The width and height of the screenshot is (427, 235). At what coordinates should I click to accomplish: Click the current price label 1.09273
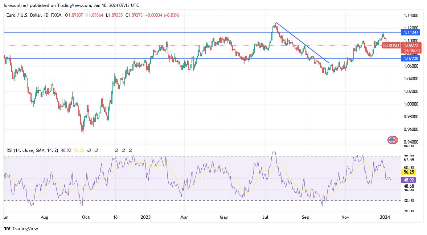coord(411,46)
